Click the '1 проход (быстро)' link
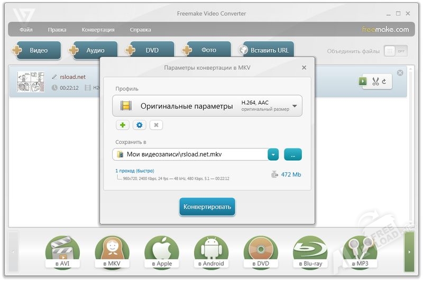This screenshot has width=423, height=281. [135, 171]
